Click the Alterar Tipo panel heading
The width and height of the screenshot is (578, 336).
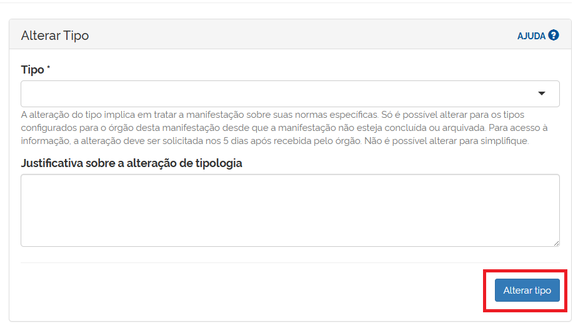[x=55, y=36]
